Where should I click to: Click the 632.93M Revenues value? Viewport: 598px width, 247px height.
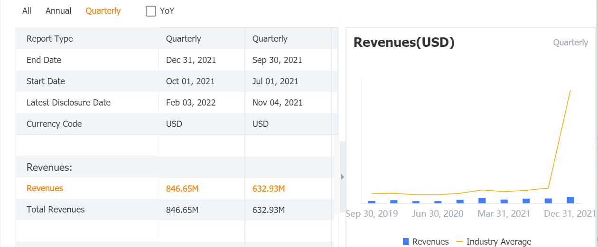[269, 189]
